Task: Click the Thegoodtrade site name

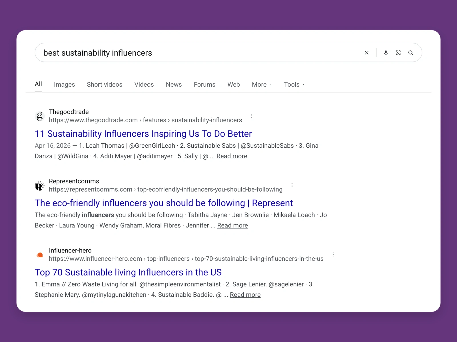Action: click(x=69, y=112)
